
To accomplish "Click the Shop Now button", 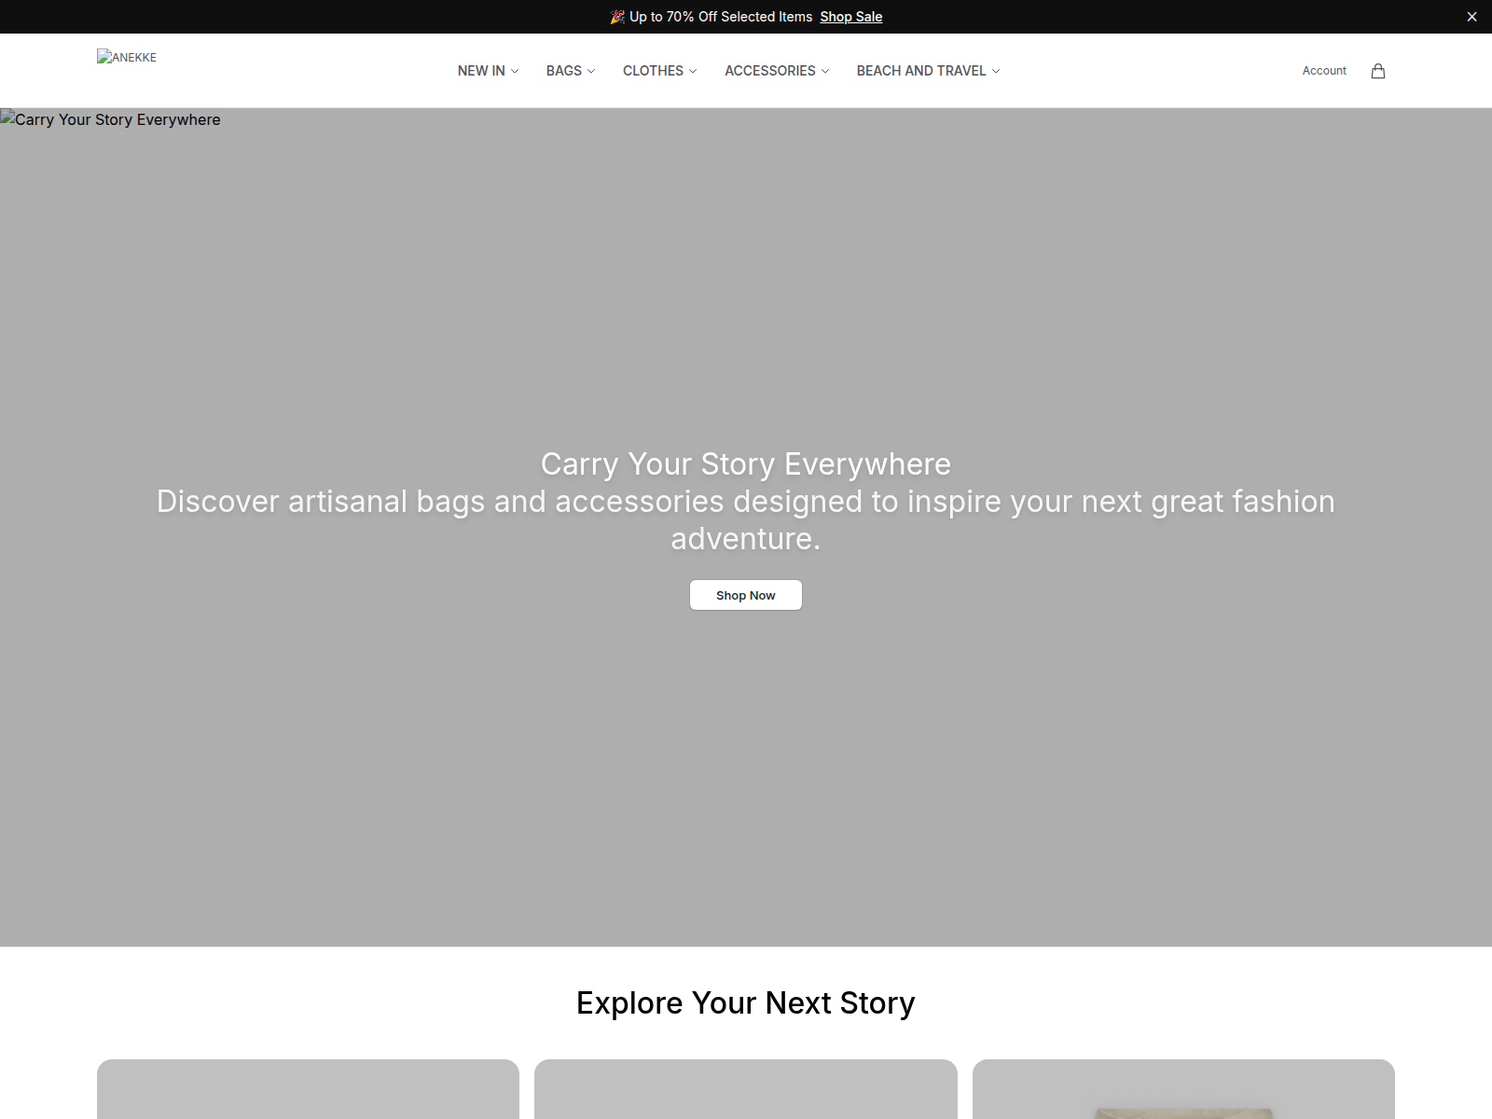I will (746, 595).
